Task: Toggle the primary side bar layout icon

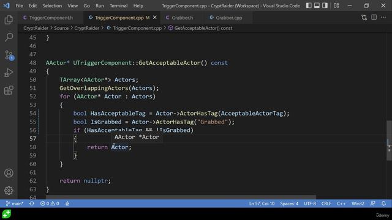Action: click(309, 5)
